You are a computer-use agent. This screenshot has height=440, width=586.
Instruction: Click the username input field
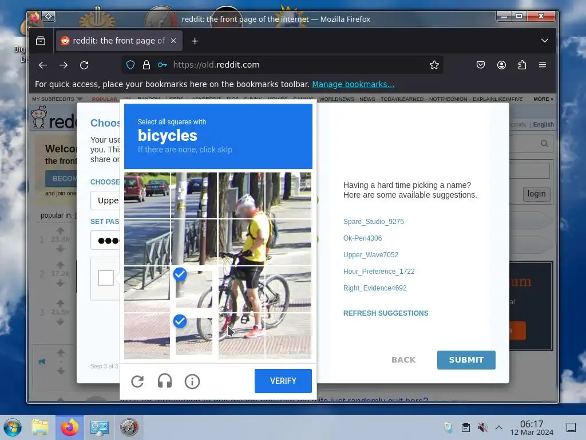[105, 201]
